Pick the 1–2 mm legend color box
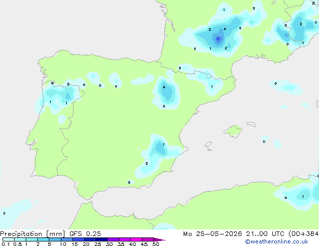 (x=32, y=239)
